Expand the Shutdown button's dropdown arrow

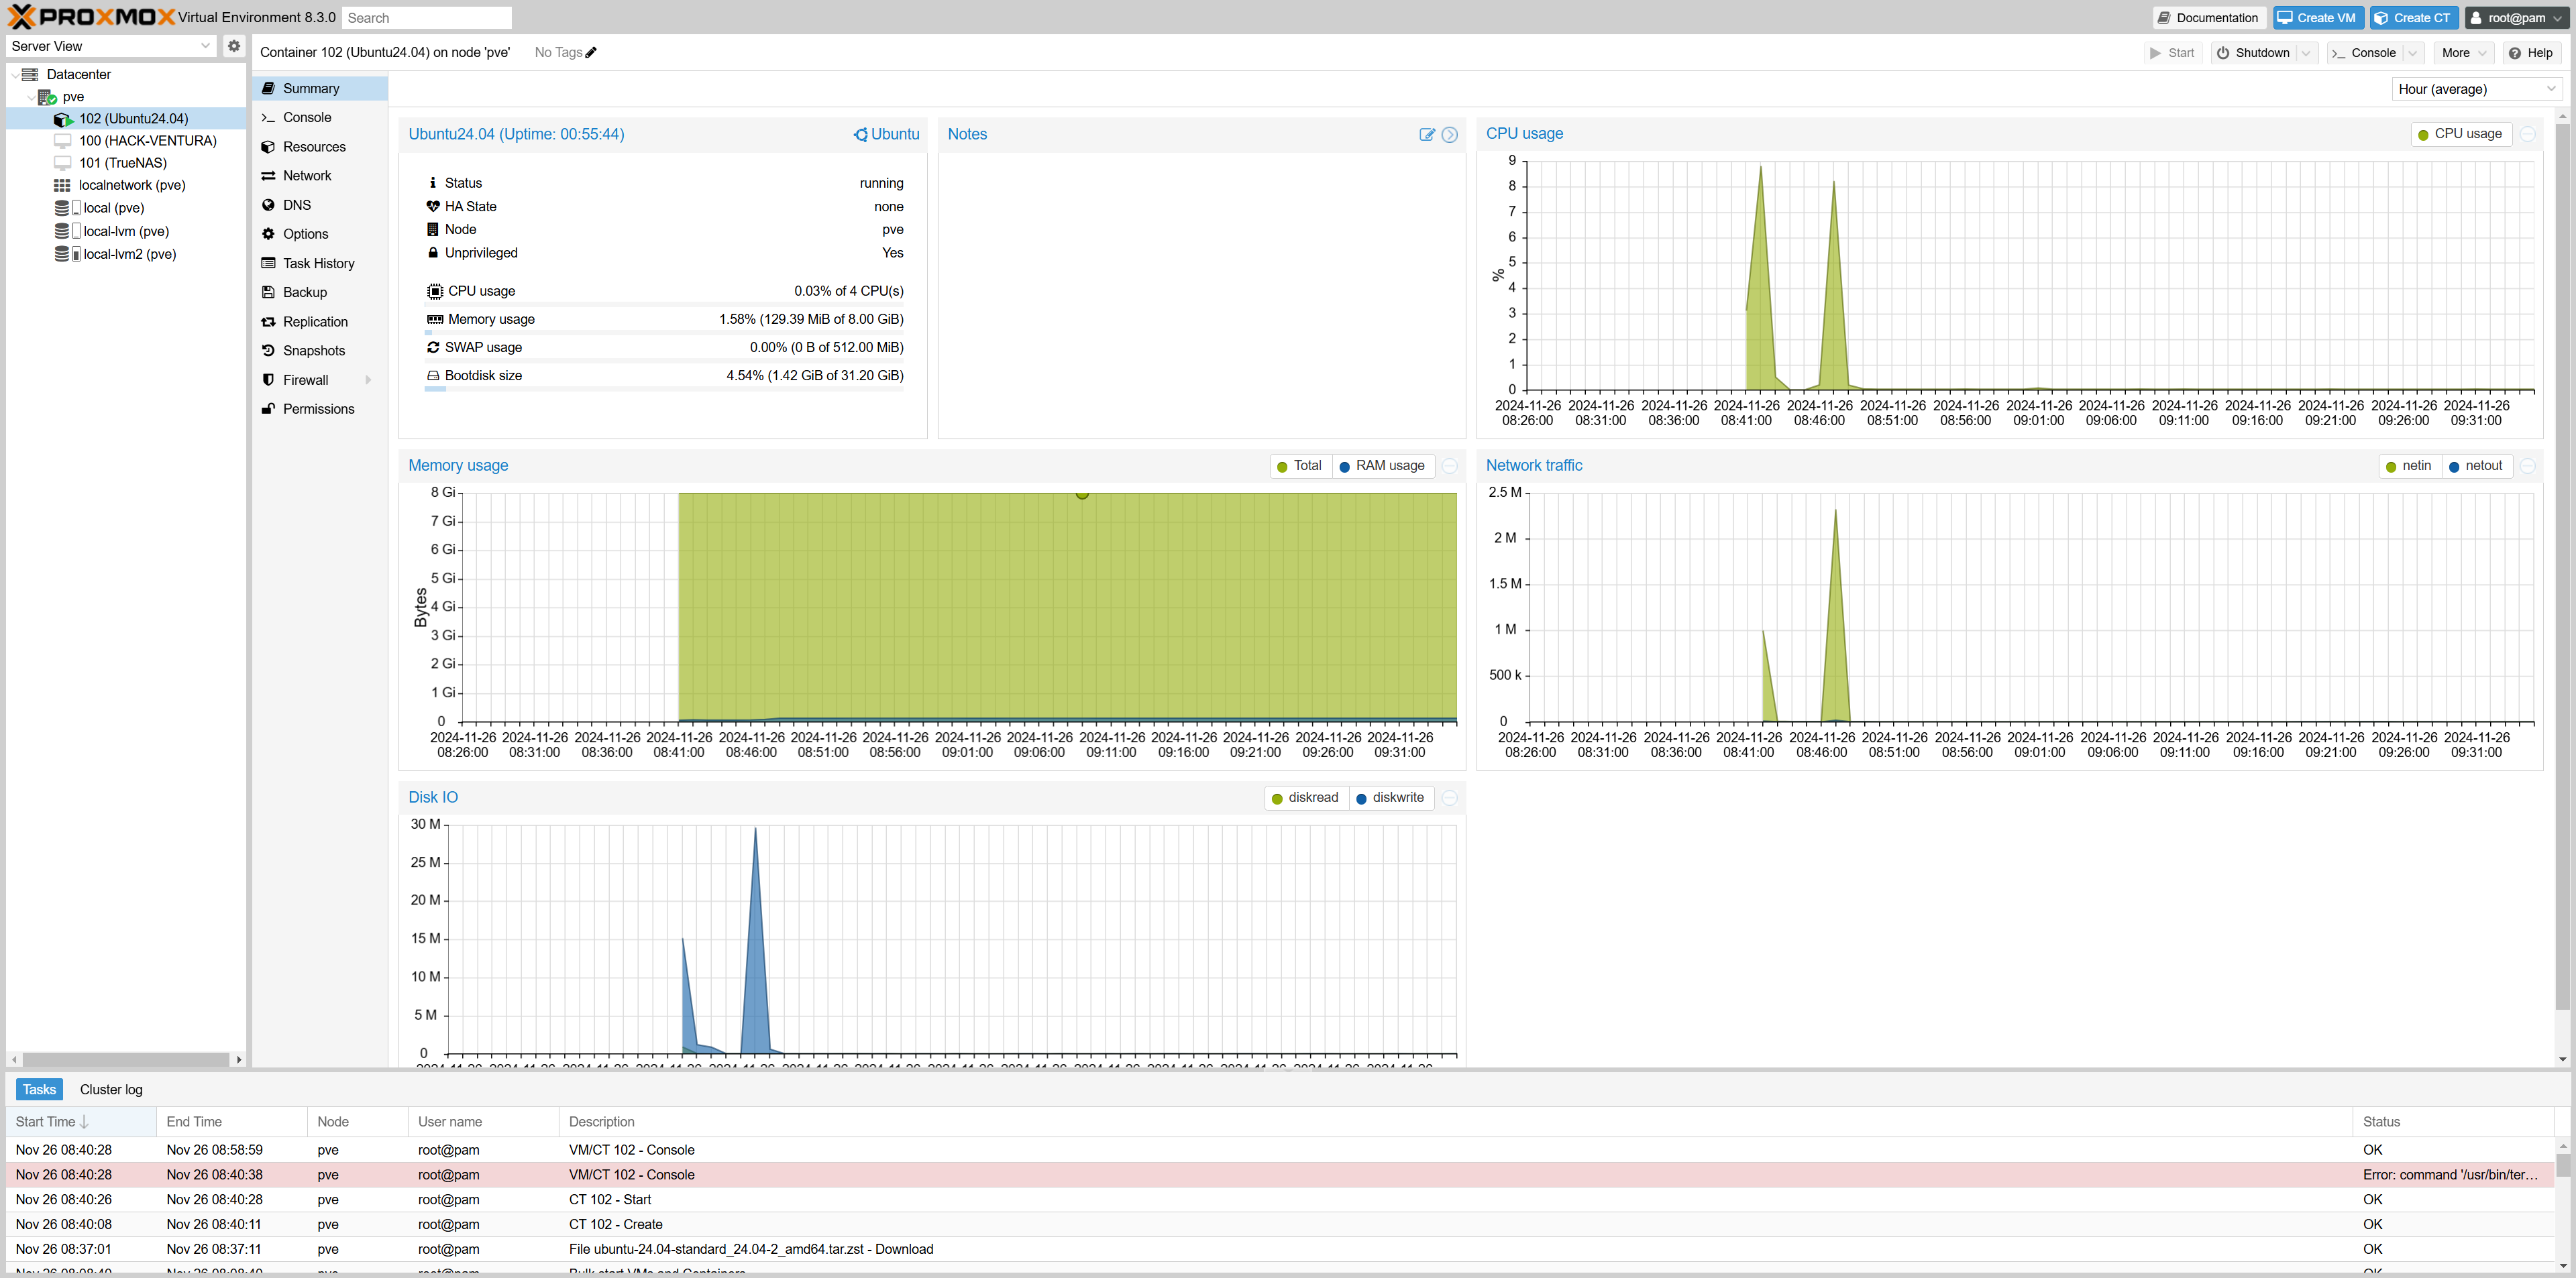[2307, 53]
